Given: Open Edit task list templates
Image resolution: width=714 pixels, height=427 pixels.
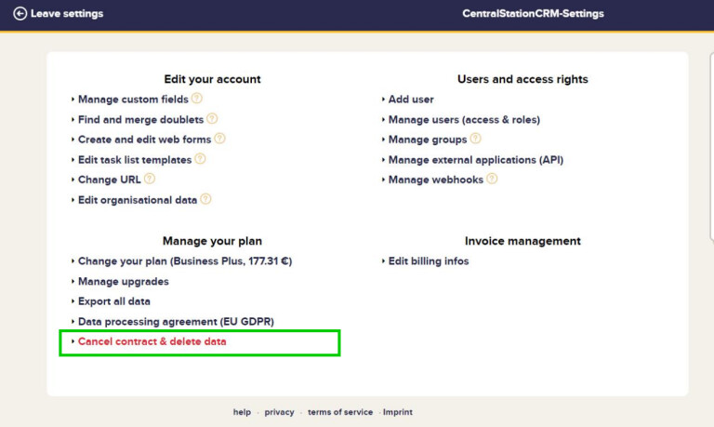Looking at the screenshot, I should (x=135, y=160).
